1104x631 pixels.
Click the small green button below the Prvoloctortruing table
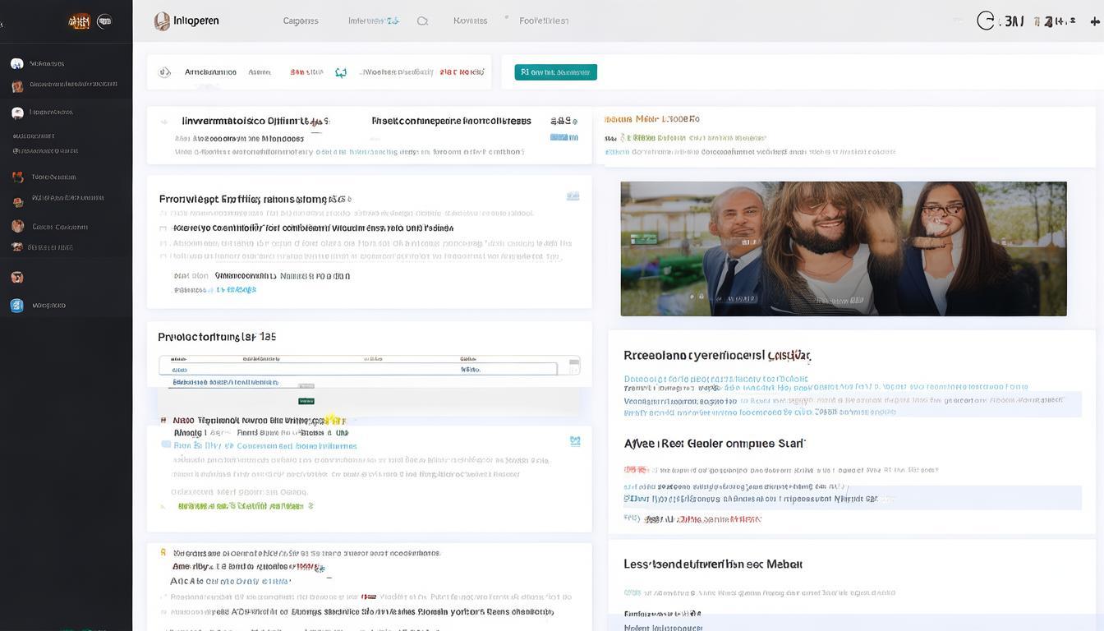[306, 401]
